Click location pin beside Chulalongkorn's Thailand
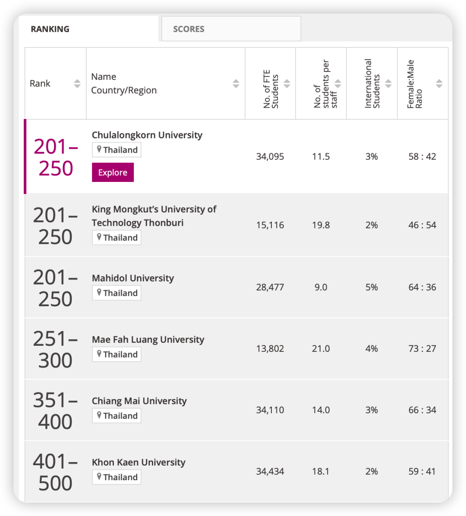466x516 pixels. pos(99,150)
